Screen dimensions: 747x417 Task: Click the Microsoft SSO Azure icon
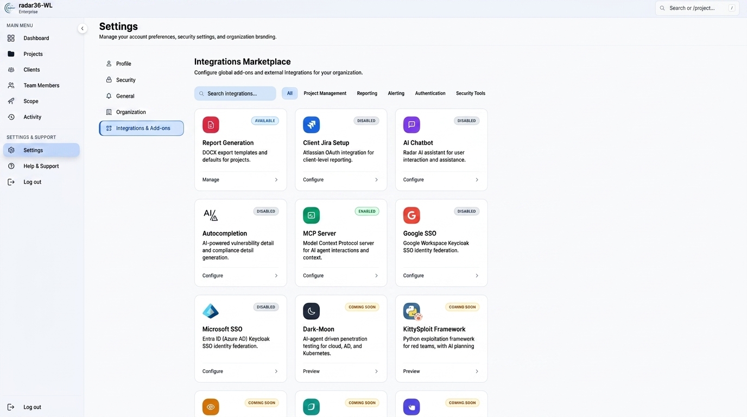pyautogui.click(x=211, y=311)
